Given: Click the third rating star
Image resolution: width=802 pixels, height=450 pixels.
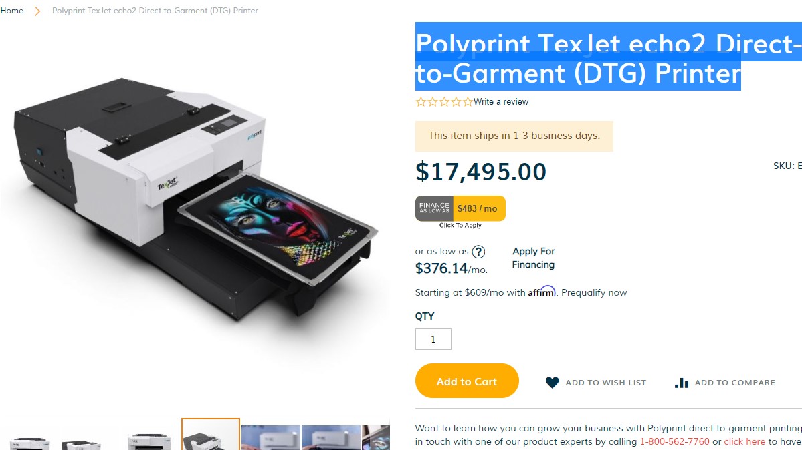Looking at the screenshot, I should click(444, 102).
